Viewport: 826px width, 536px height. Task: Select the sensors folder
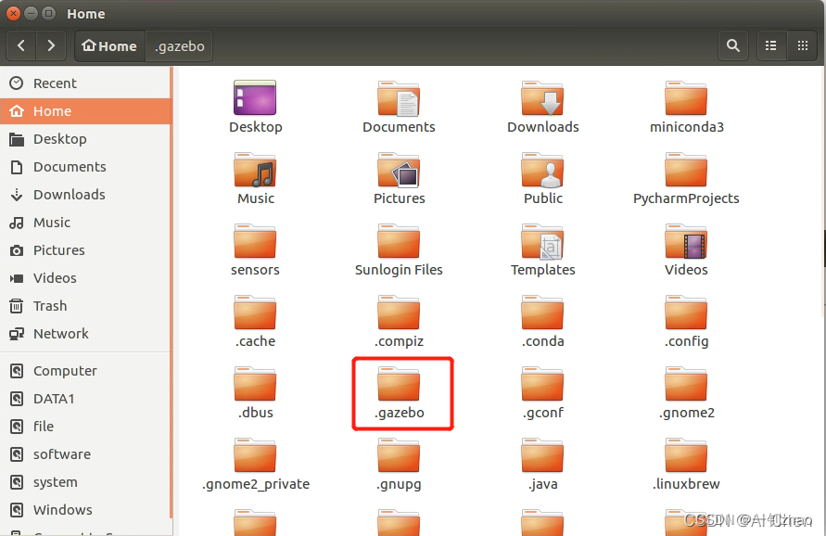256,249
